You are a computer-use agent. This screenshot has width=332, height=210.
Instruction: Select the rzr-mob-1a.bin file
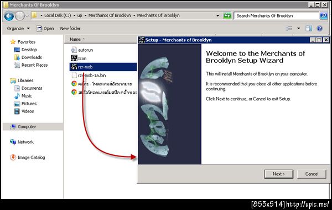(x=92, y=76)
